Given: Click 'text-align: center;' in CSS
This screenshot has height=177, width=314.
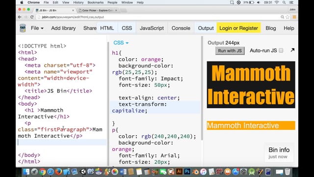Looking at the screenshot, I should pos(149,98).
